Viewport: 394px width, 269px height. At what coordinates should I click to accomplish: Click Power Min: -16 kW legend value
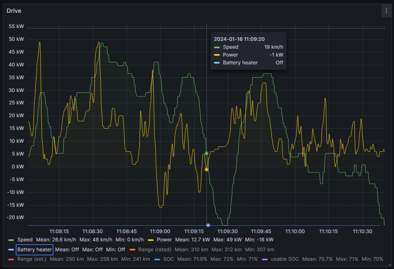[x=259, y=240]
